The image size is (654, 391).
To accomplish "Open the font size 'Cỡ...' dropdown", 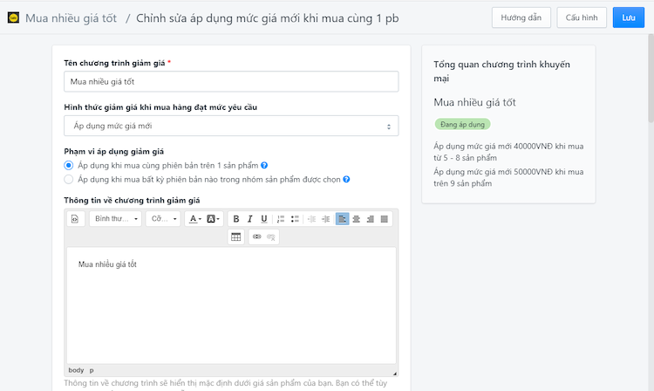I will click(163, 219).
